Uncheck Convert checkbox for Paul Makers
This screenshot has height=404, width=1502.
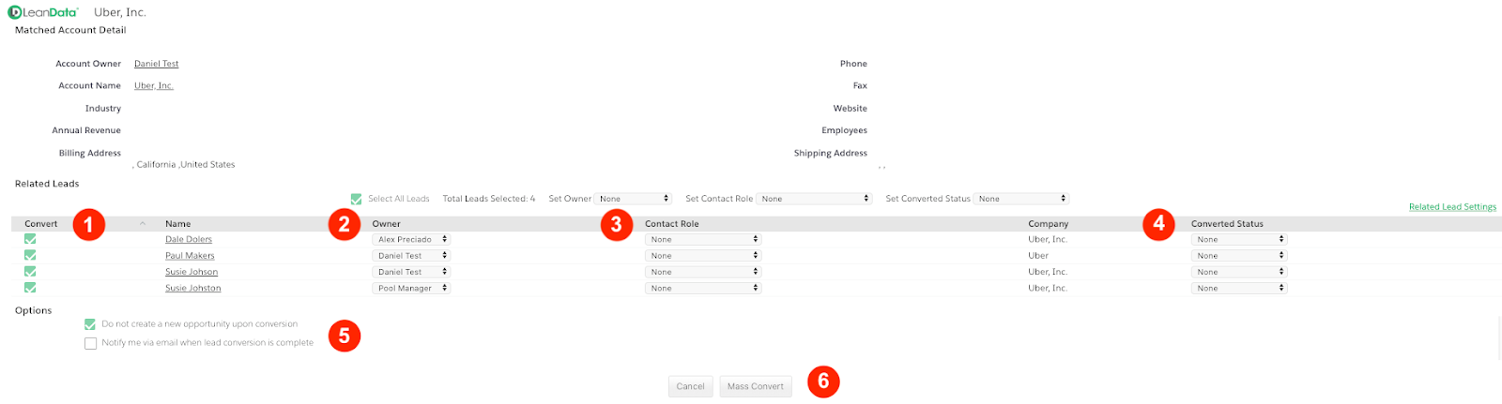click(x=30, y=255)
